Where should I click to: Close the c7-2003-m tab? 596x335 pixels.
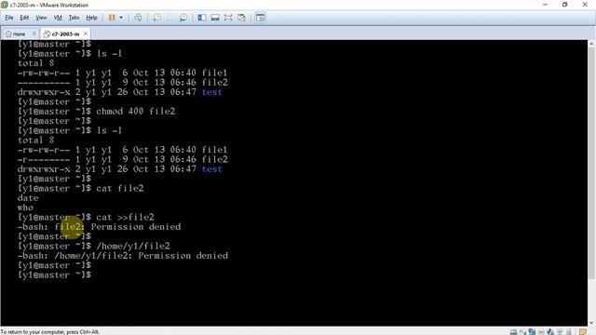(x=86, y=33)
